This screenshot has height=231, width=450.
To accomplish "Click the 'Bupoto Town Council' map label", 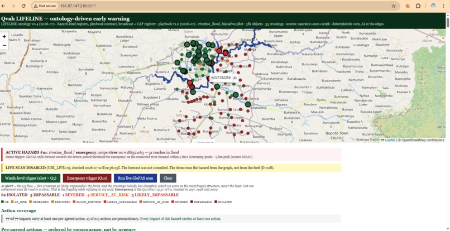I will coord(337,136).
